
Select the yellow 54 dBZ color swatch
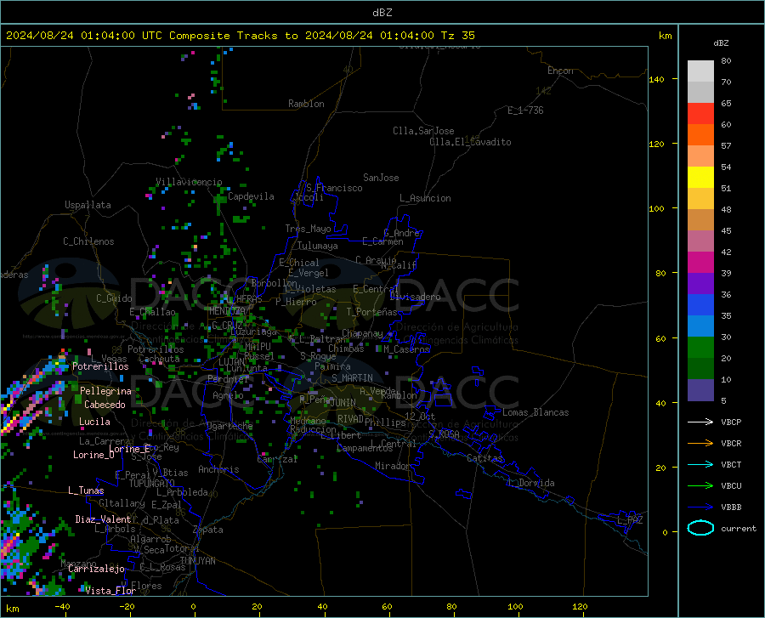[x=700, y=178]
